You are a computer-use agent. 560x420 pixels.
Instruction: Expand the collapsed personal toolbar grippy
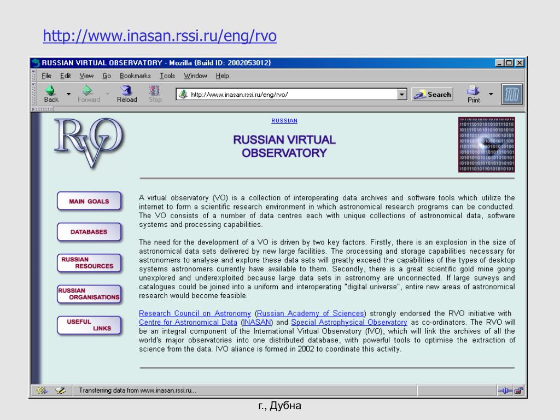click(x=43, y=109)
